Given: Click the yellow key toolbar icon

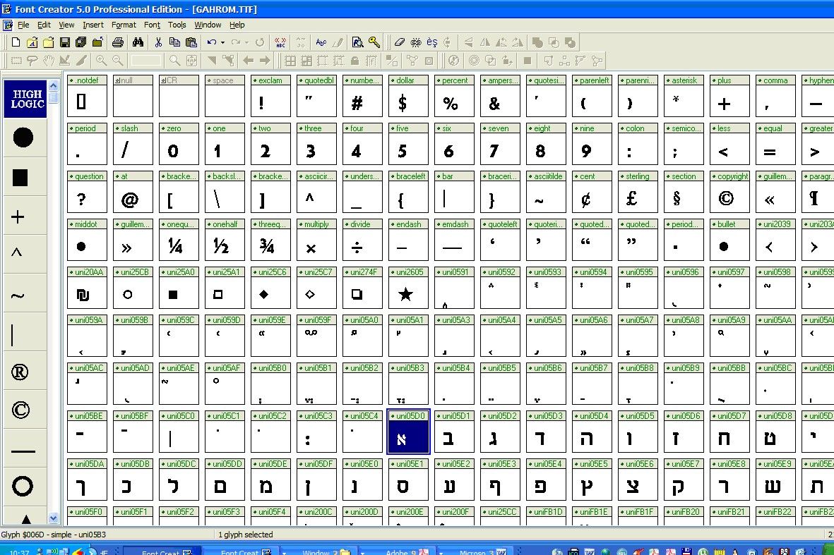Looking at the screenshot, I should (x=374, y=42).
